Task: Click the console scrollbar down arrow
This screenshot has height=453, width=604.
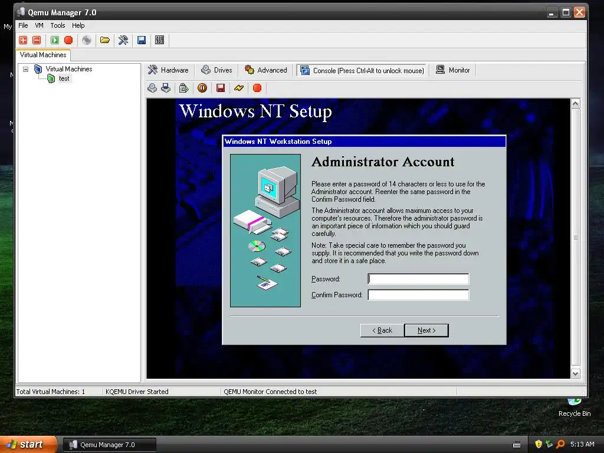Action: [x=576, y=373]
